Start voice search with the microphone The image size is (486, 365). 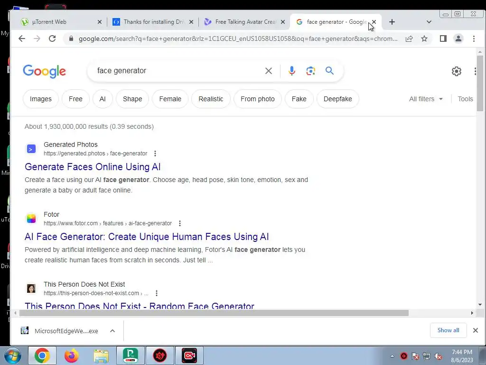(x=292, y=71)
